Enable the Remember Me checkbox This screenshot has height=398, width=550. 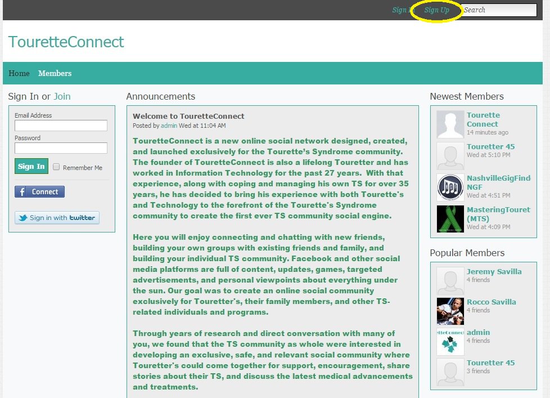click(56, 167)
